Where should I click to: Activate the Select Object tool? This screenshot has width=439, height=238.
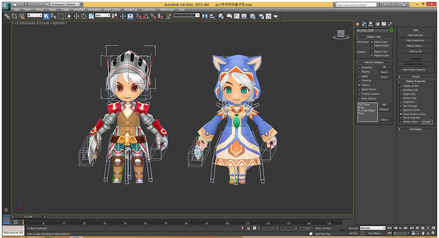point(46,16)
